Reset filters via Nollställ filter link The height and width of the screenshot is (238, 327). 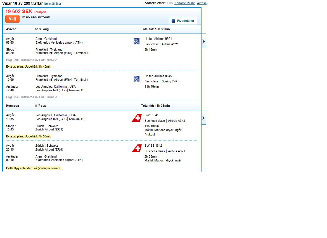[53, 4]
